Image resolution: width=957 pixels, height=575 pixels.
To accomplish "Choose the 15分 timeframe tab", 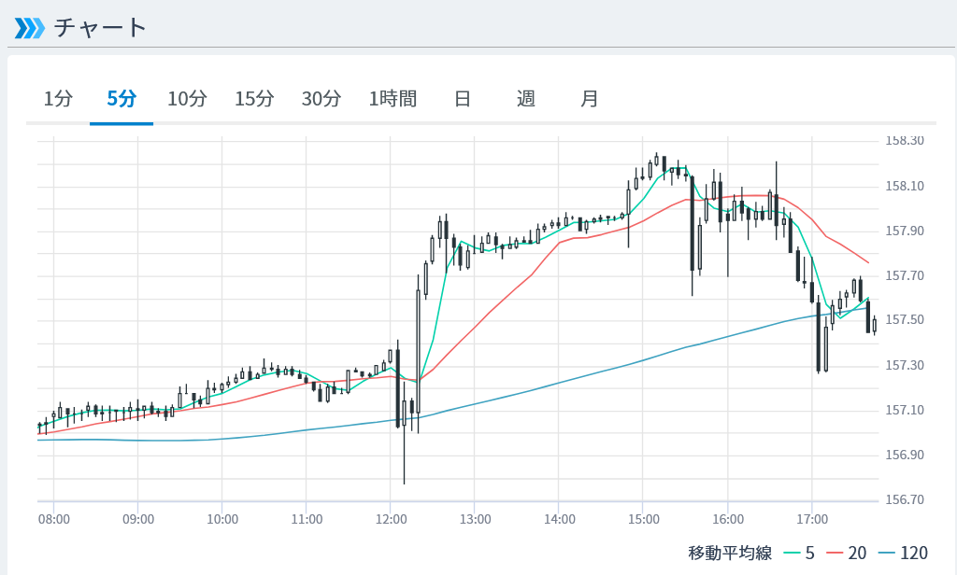I will point(254,99).
